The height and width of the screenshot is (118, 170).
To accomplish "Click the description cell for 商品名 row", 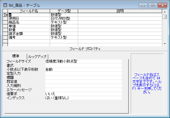I will click(120, 22).
